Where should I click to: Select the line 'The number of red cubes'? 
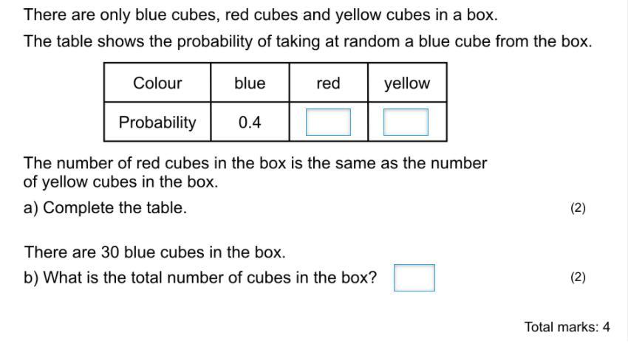pos(255,163)
